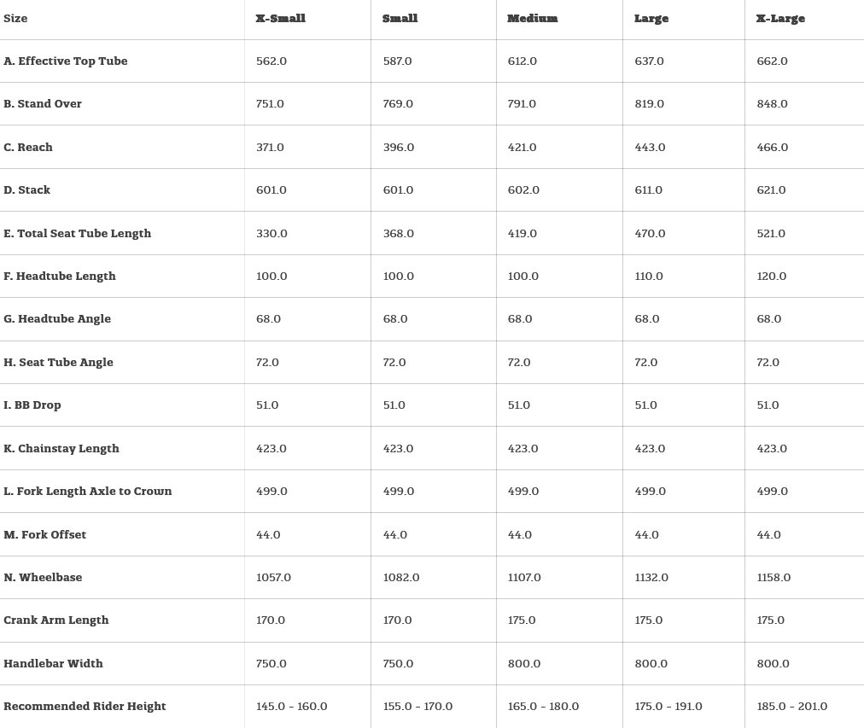Click the 'Handlebar Width' row label
Image resolution: width=864 pixels, height=728 pixels.
[53, 664]
